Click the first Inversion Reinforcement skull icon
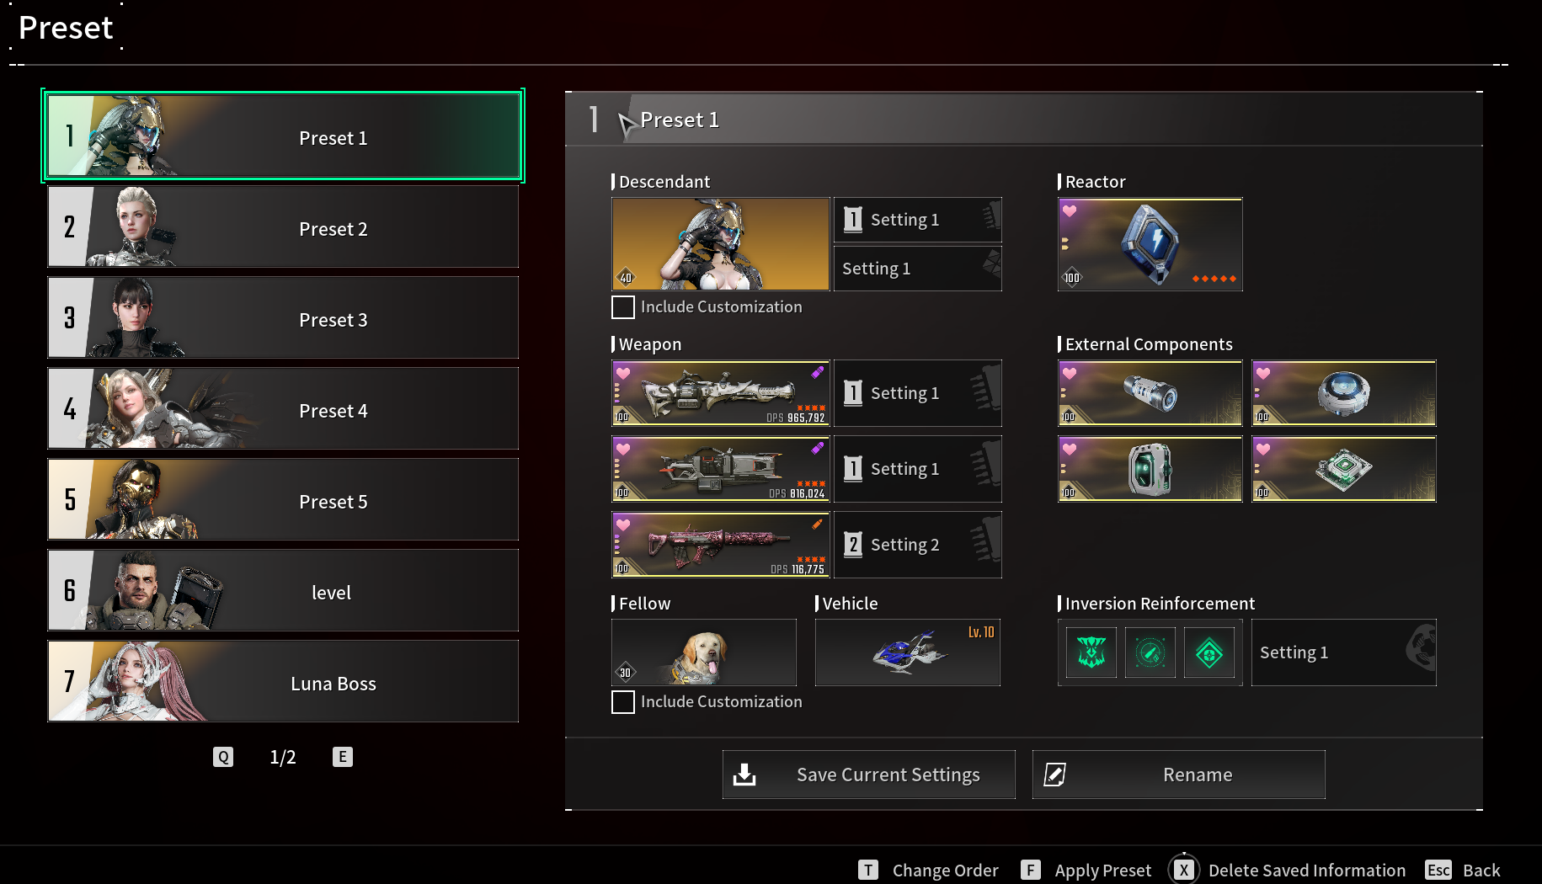The image size is (1542, 884). click(x=1091, y=652)
